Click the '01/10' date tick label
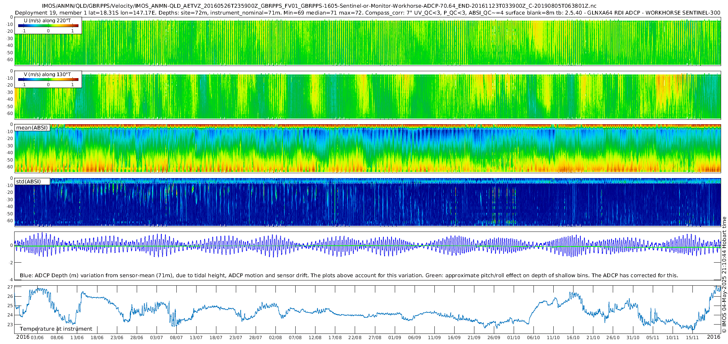 514,338
